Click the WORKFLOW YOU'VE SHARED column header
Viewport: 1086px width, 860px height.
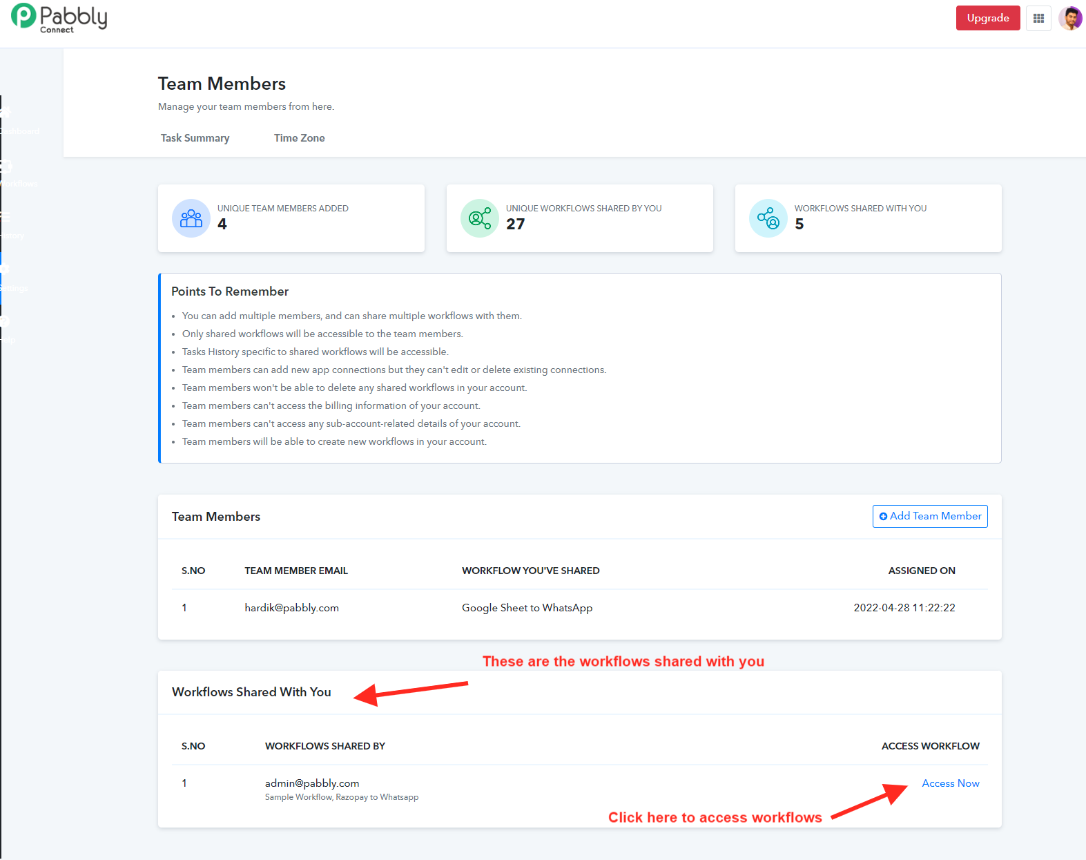tap(531, 571)
